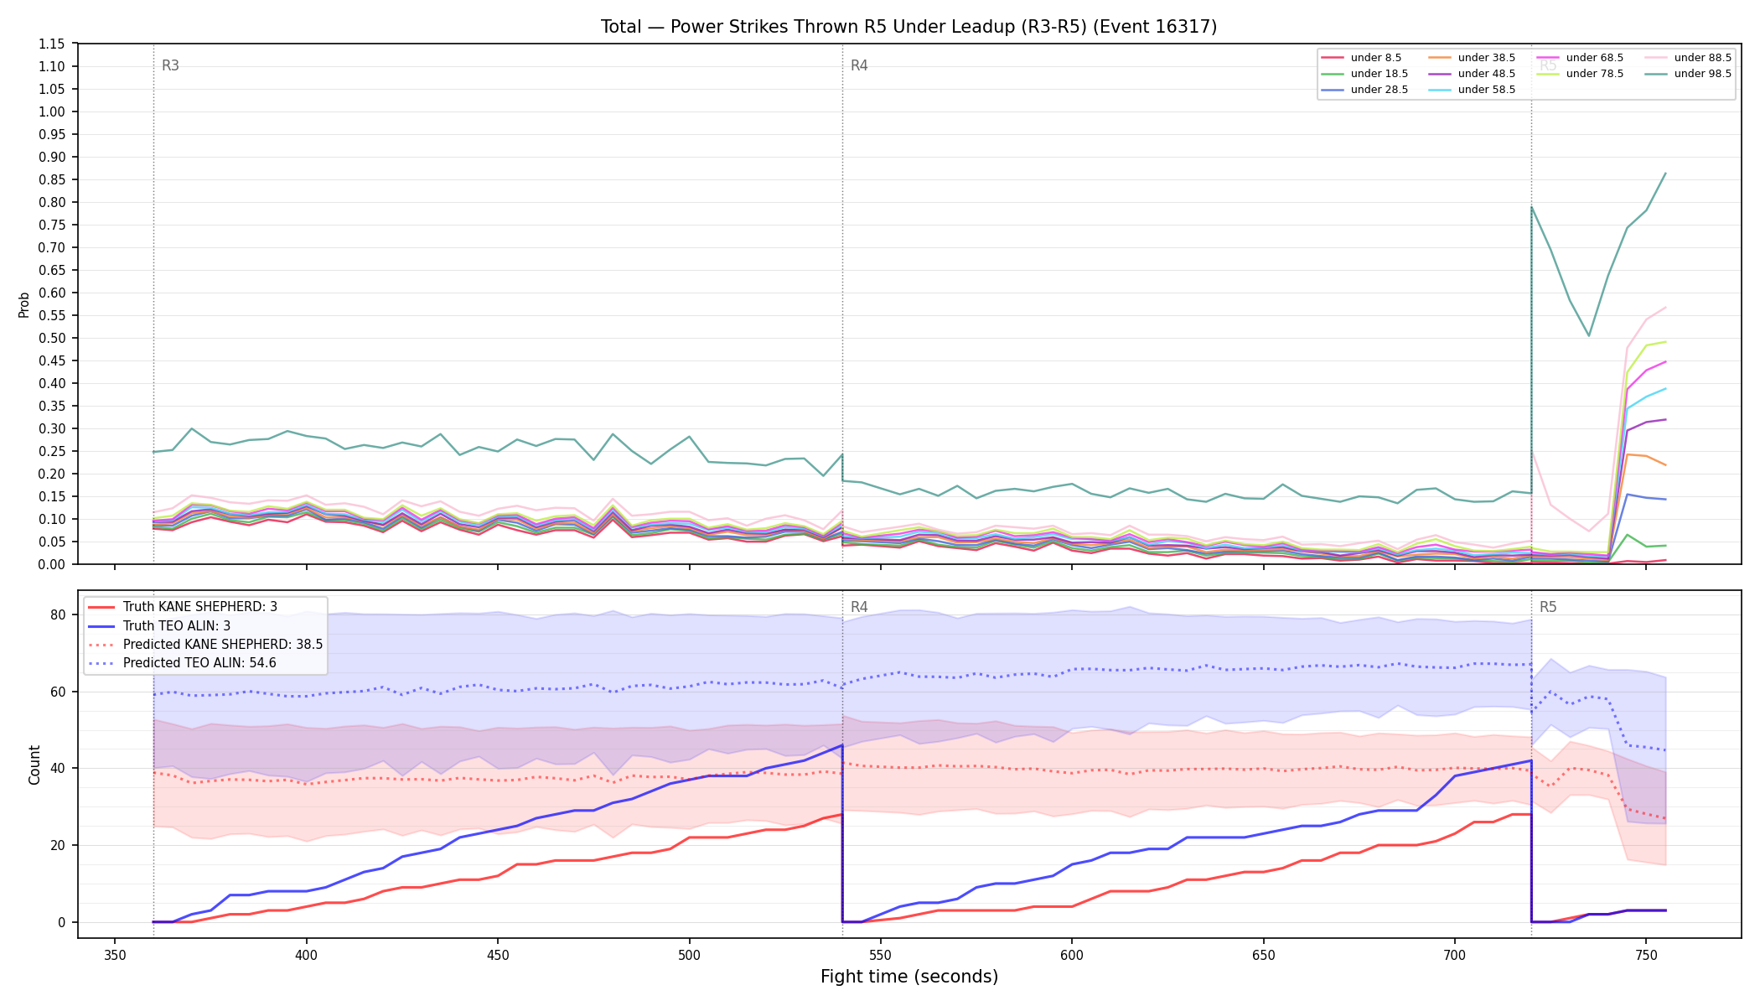The height and width of the screenshot is (1006, 1760).
Task: Click the 0 tick on the Count axis
Action: [61, 923]
